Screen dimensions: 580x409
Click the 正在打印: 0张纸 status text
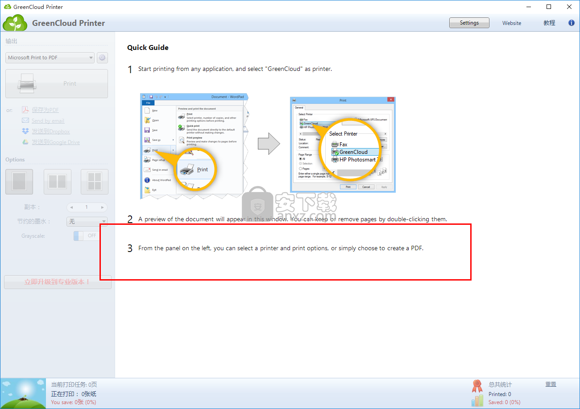pyautogui.click(x=74, y=394)
